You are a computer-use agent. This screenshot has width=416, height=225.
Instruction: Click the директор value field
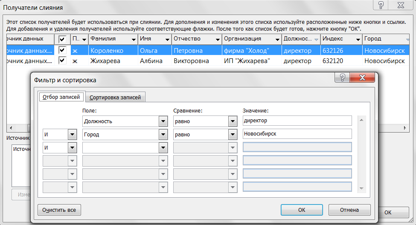click(297, 121)
